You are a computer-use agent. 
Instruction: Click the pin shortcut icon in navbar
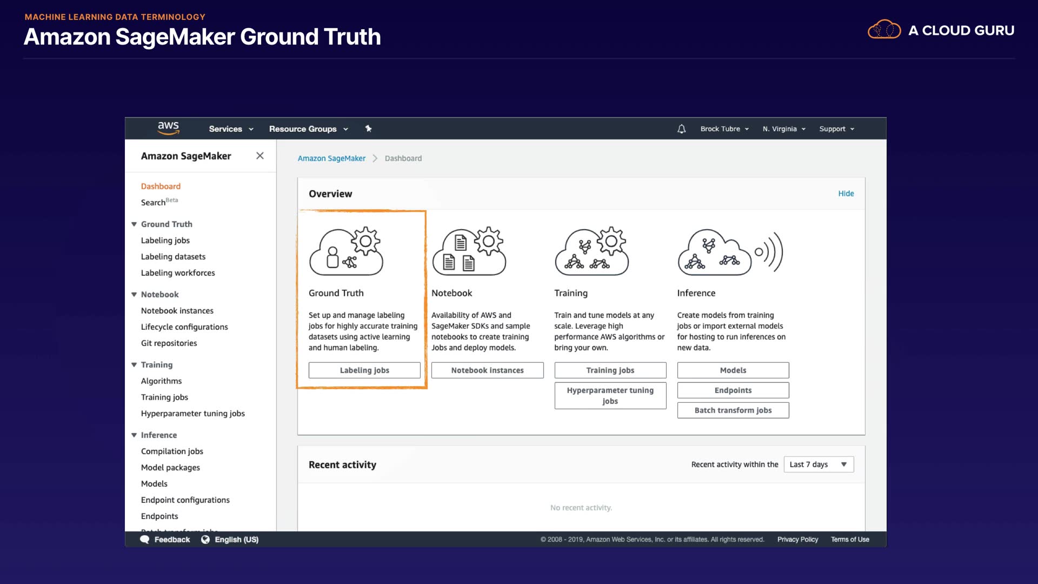368,129
